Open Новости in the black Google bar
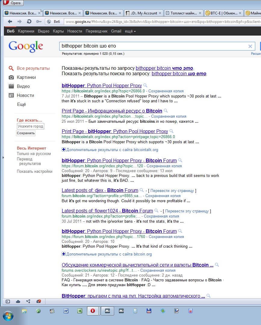The image size is (261, 325). coord(75,31)
